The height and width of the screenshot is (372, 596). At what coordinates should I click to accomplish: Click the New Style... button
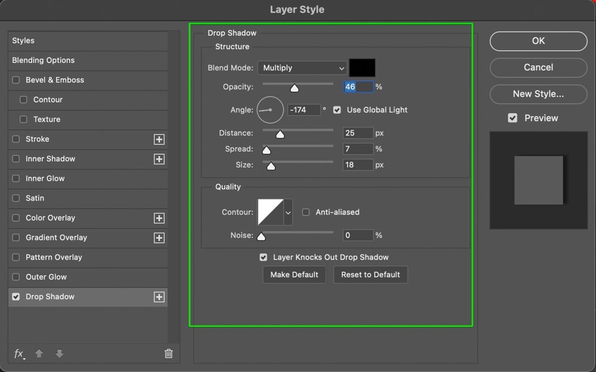click(x=538, y=94)
